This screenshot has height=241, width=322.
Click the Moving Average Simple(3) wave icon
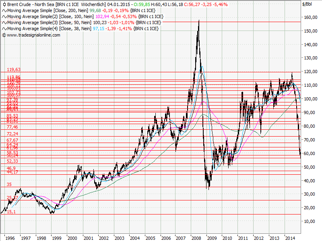pos(4,22)
